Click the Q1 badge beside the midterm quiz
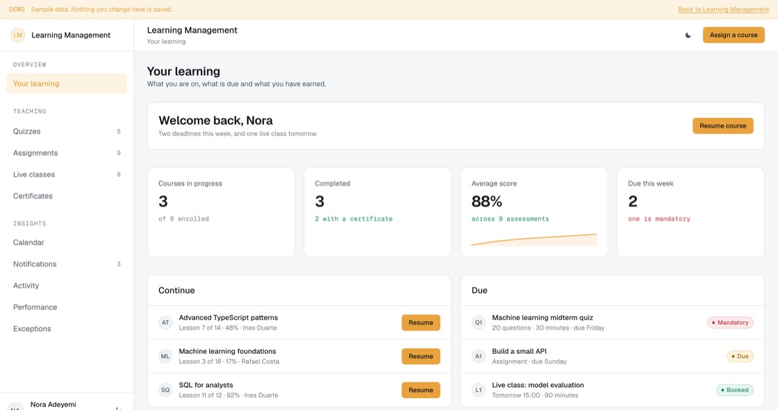This screenshot has height=410, width=778. pyautogui.click(x=479, y=323)
